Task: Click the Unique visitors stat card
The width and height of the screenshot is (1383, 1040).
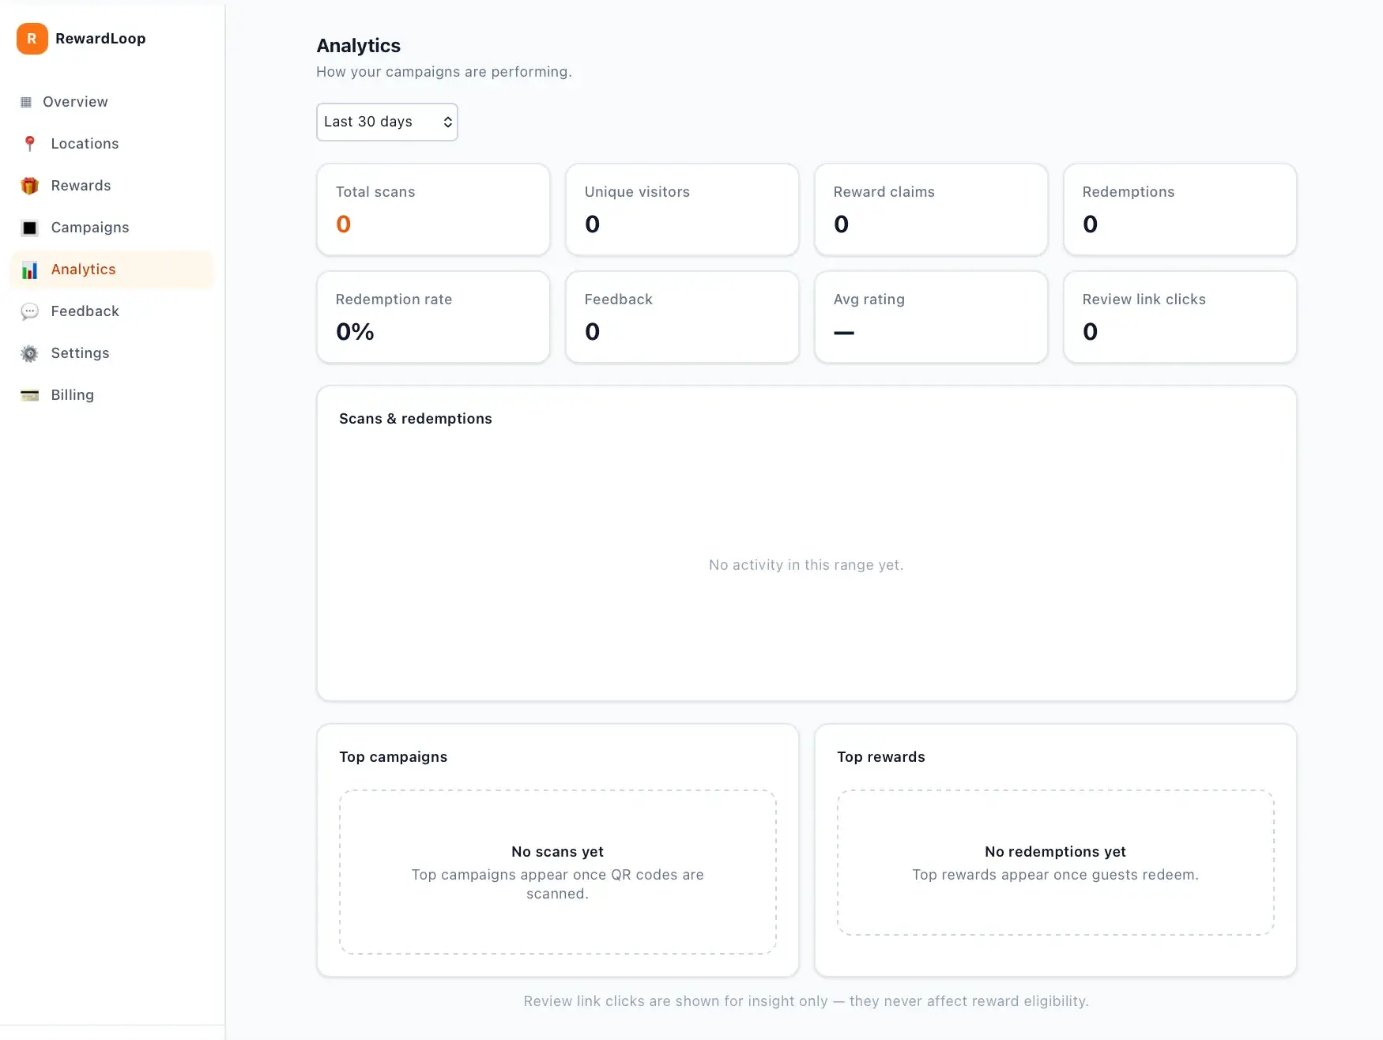Action: (682, 209)
